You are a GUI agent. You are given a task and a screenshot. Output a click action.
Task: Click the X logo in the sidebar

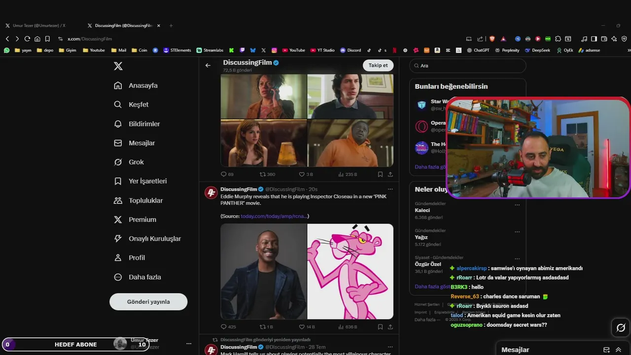(x=118, y=66)
